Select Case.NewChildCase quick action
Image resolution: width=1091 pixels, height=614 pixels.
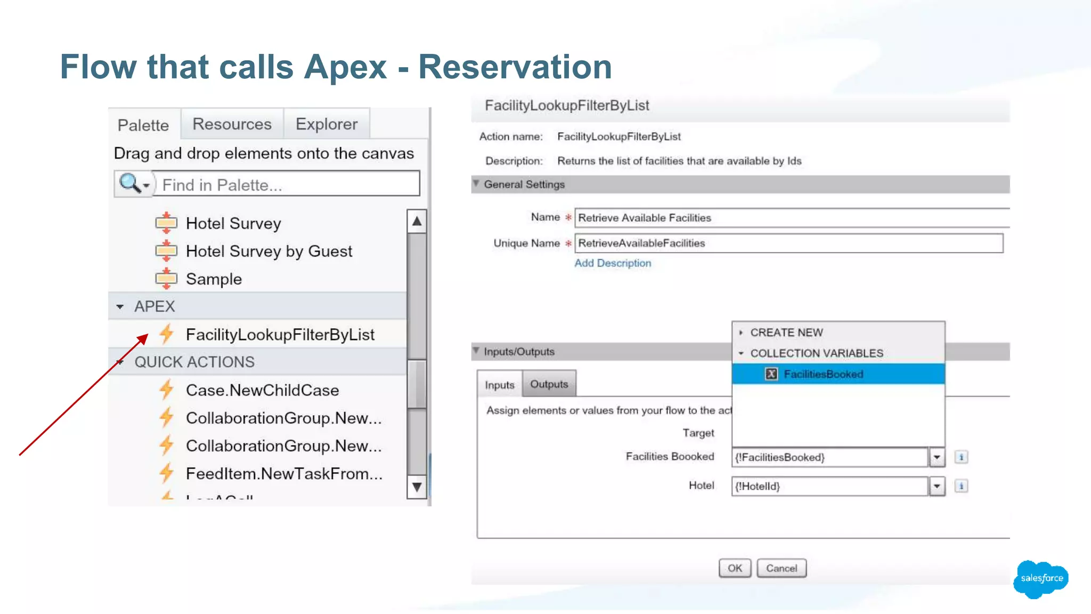(x=262, y=390)
